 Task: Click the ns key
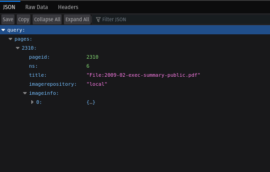click(x=33, y=66)
